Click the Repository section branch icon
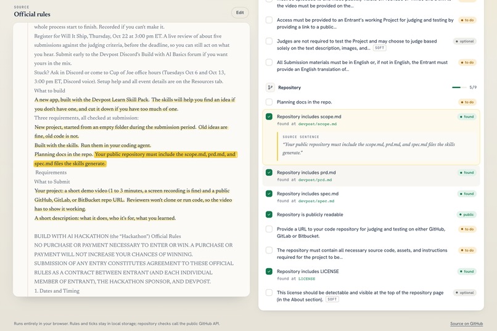 point(270,88)
